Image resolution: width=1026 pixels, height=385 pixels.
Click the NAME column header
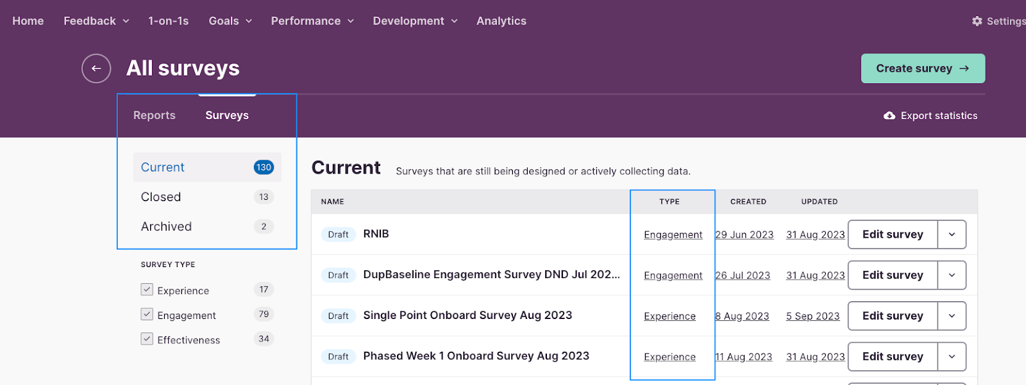pos(332,202)
